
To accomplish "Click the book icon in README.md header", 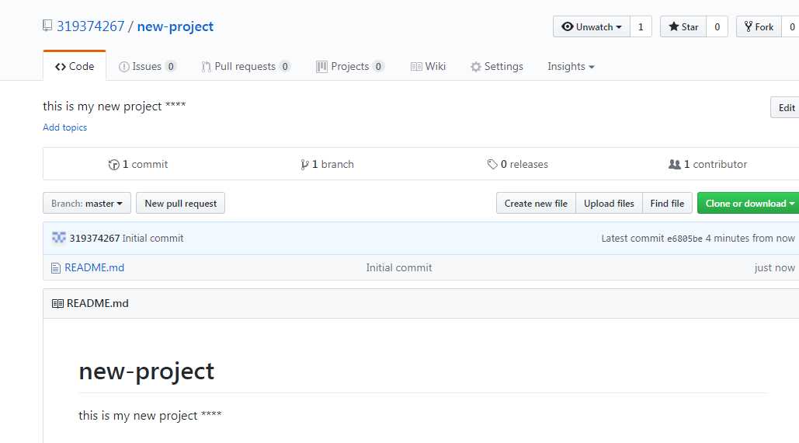I will (57, 304).
